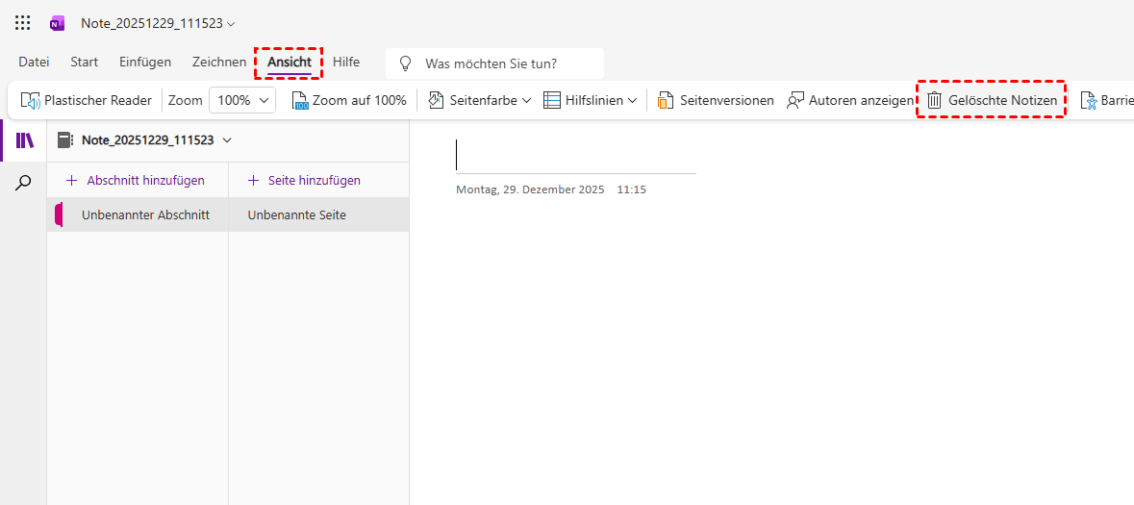Open file name dropdown in title bar
The height and width of the screenshot is (505, 1134).
[x=230, y=23]
